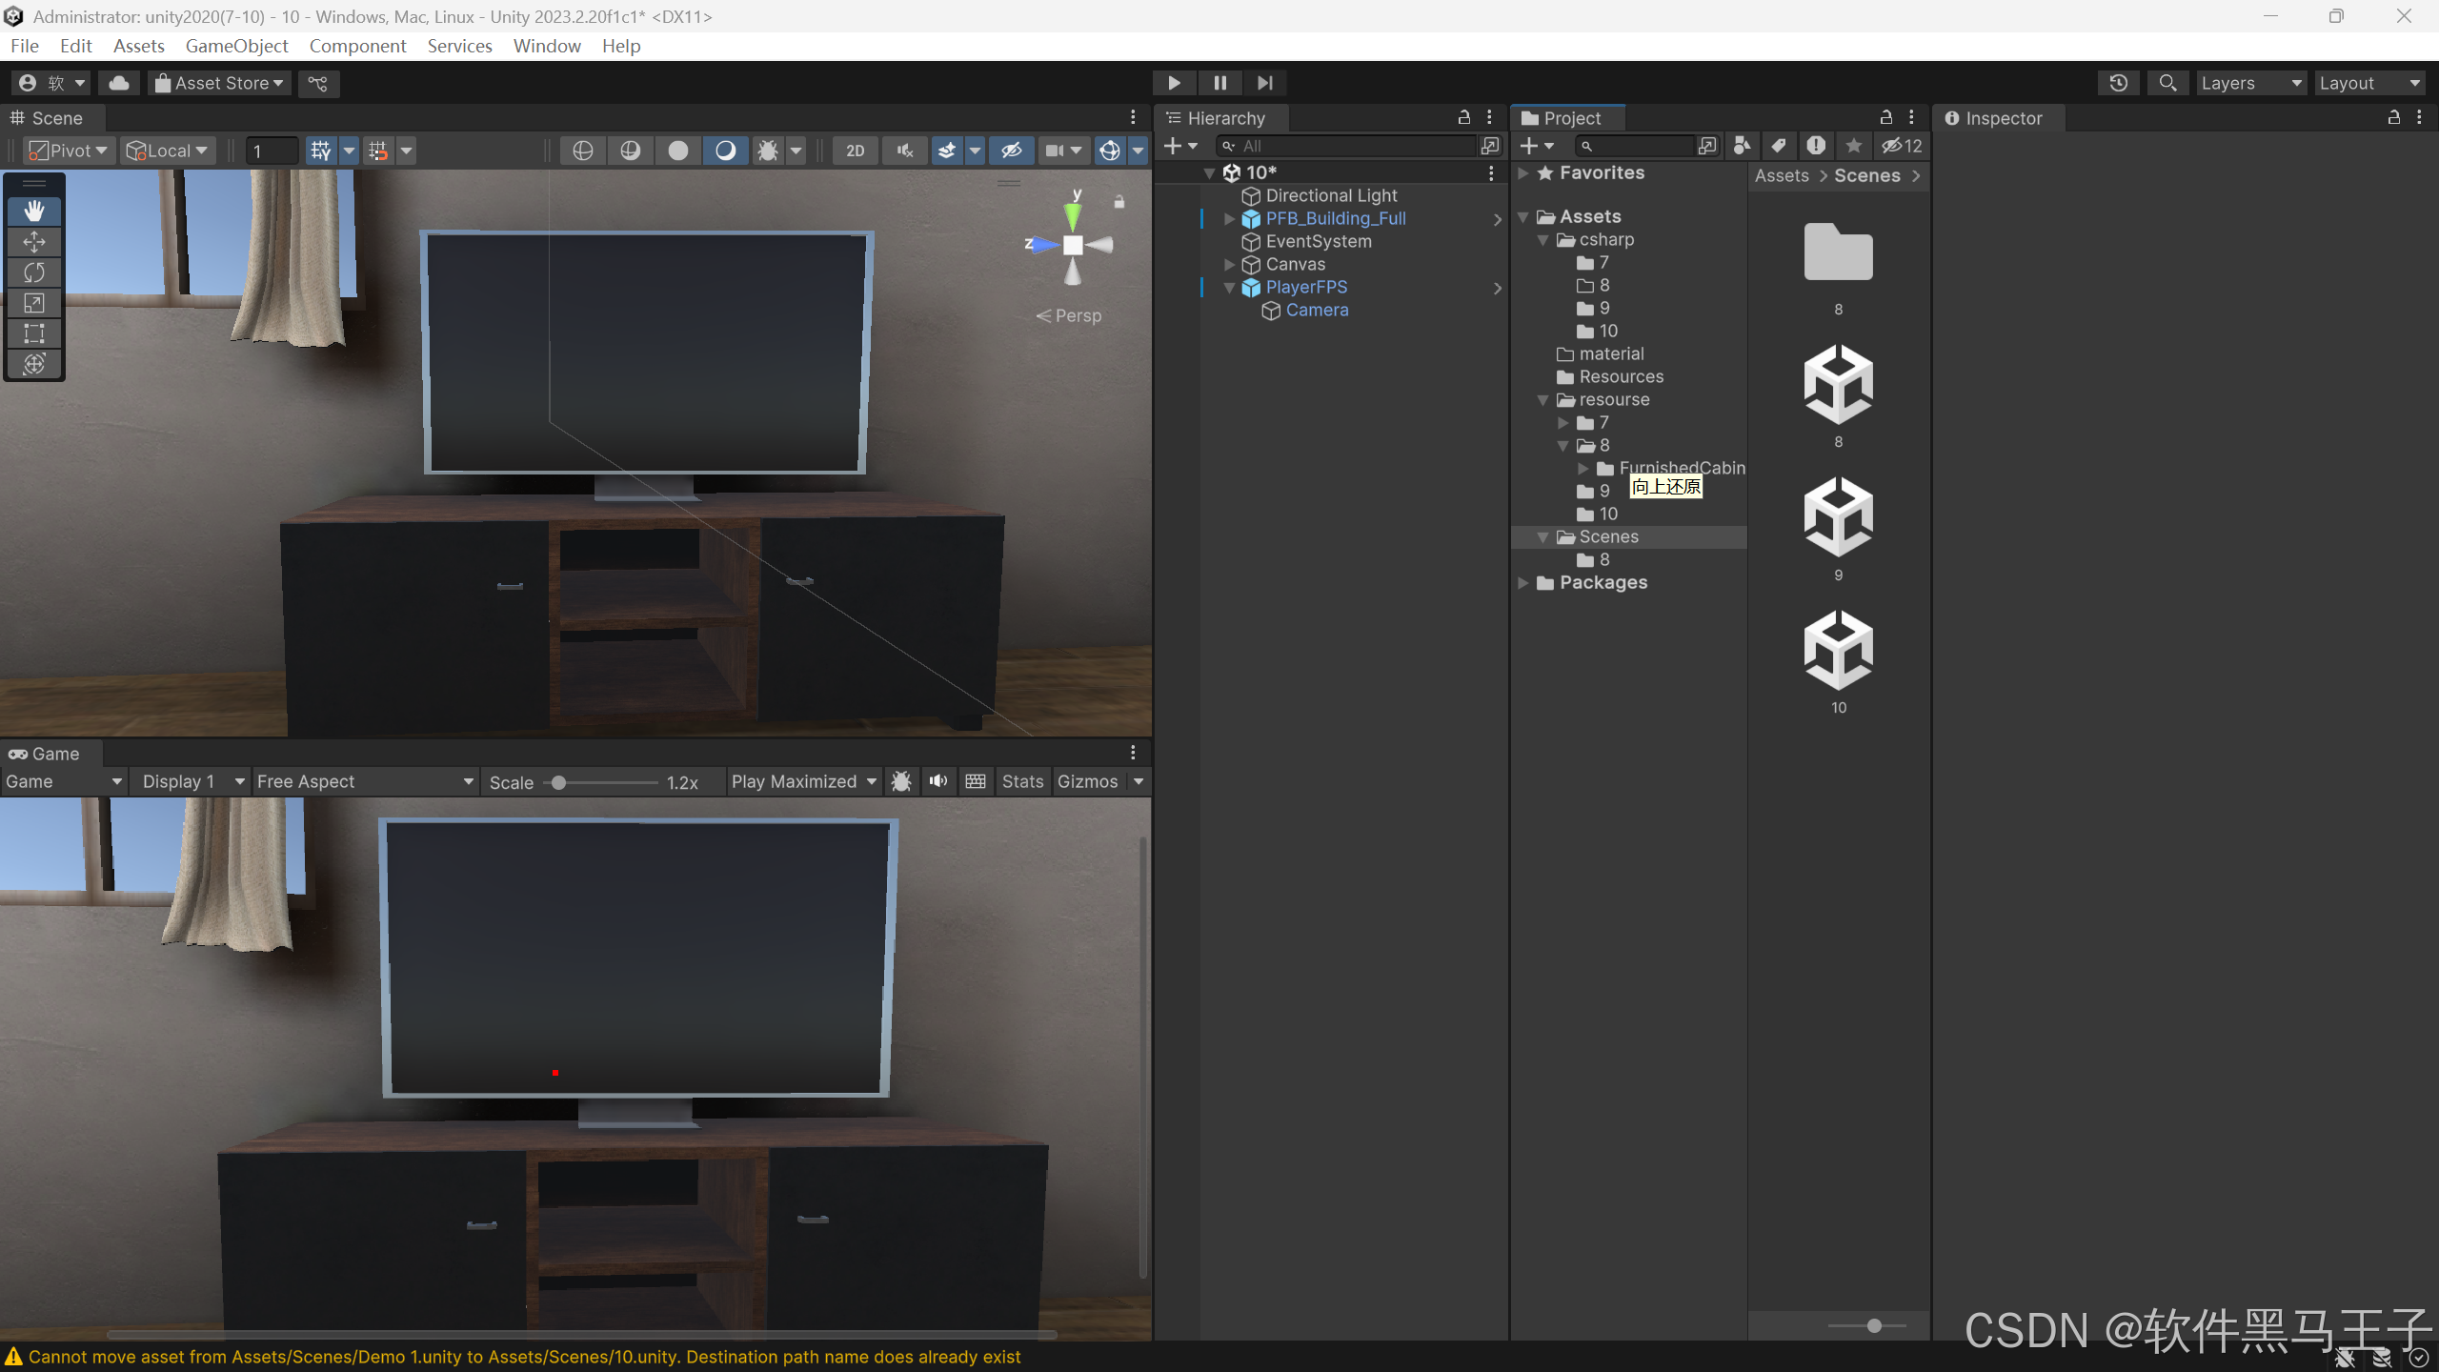The image size is (2439, 1372).
Task: Select the Rotate tool in Scene overlay
Action: [x=34, y=272]
